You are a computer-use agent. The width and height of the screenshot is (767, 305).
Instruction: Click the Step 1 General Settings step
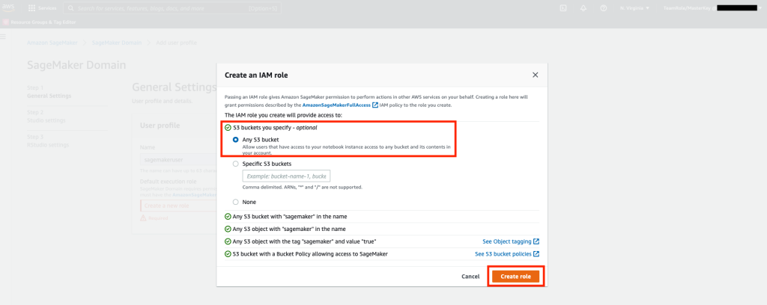point(49,92)
